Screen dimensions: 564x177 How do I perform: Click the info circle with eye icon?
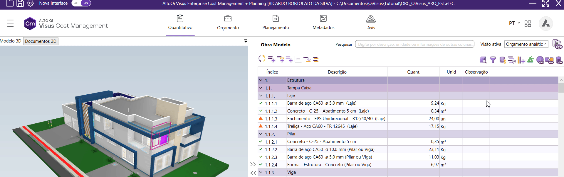[x=540, y=60]
